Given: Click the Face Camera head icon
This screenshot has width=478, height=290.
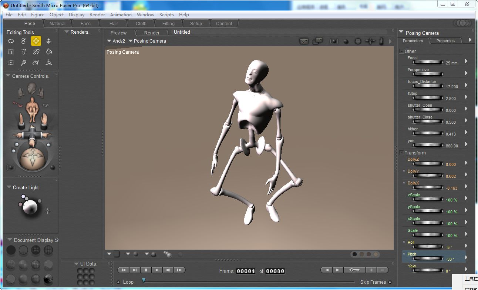Looking at the screenshot, I should click(32, 88).
